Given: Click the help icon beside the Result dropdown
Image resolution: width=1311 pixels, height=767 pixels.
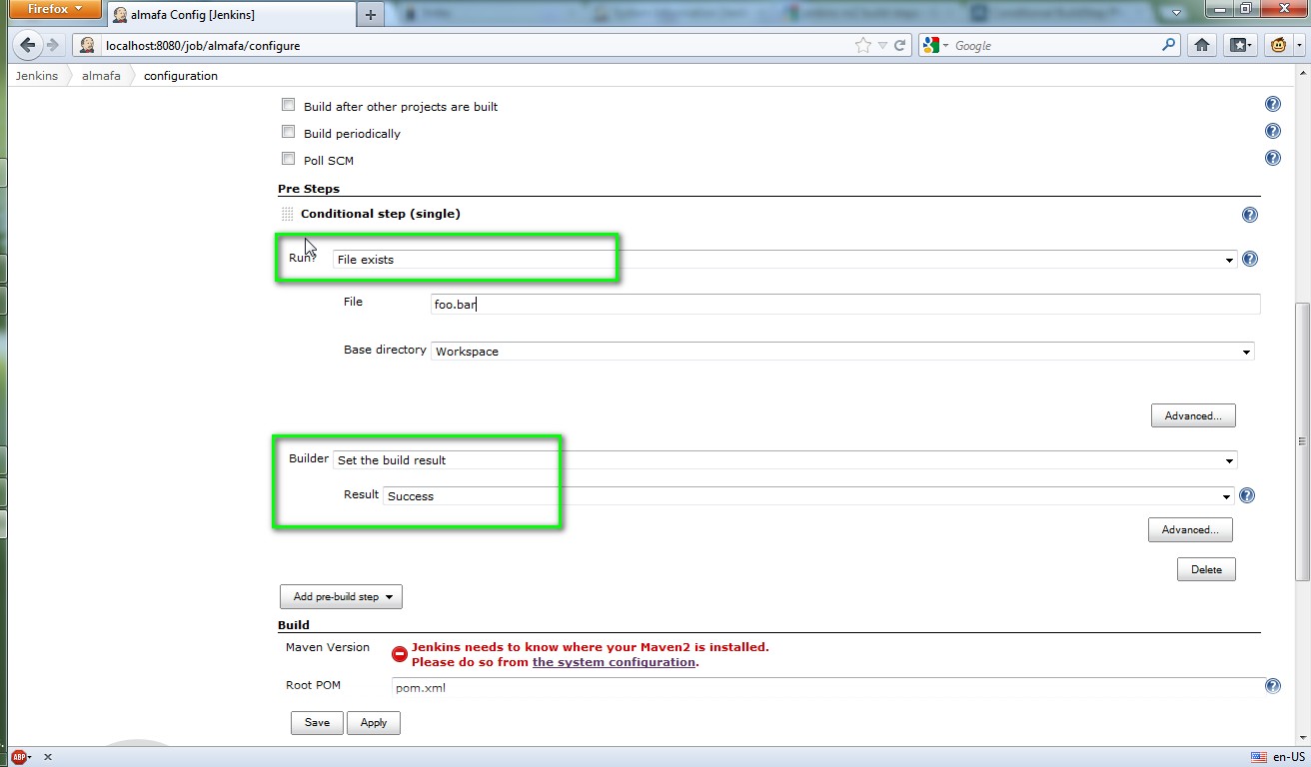Looking at the screenshot, I should pyautogui.click(x=1246, y=495).
